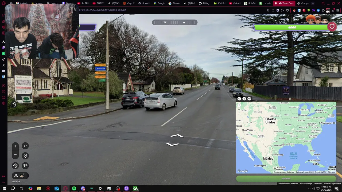The image size is (342, 192).
Task: Zoom in on the guess map
Action: point(239,105)
